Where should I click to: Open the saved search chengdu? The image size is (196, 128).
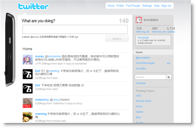141,83
